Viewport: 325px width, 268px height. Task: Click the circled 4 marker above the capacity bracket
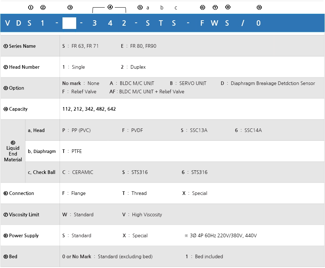(x=110, y=7)
